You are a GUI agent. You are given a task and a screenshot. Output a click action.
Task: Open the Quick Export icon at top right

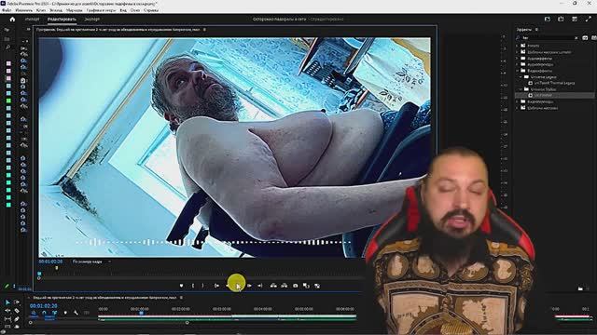coord(548,19)
